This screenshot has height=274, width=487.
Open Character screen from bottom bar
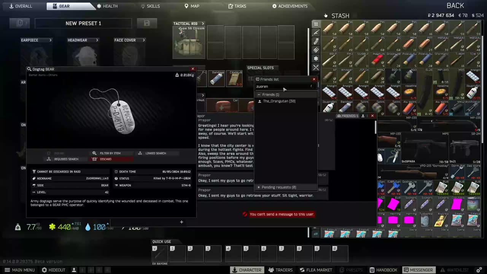(246, 270)
